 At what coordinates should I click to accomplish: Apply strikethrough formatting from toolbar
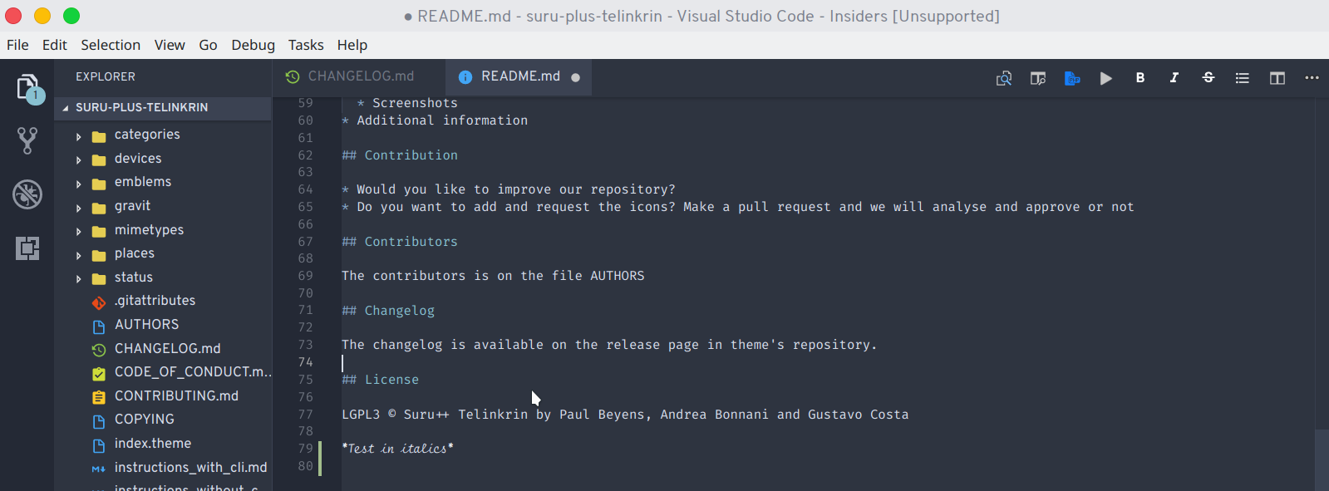[1208, 77]
